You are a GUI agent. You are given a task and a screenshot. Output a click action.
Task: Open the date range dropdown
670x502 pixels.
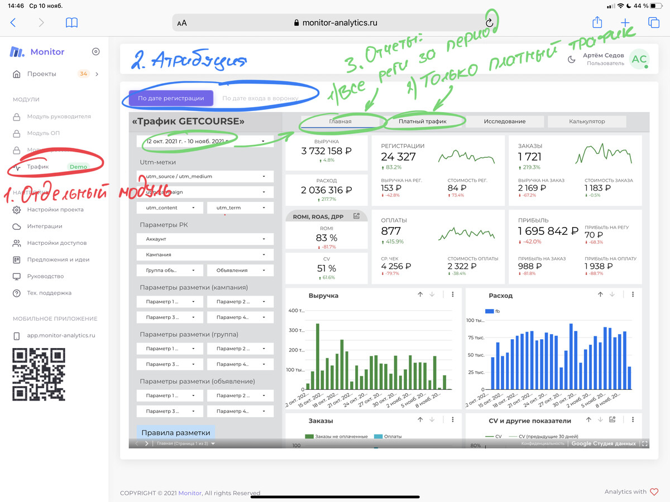click(x=205, y=141)
